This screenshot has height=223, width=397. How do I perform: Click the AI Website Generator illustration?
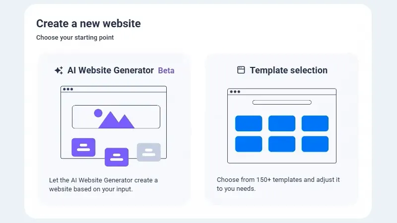114,124
